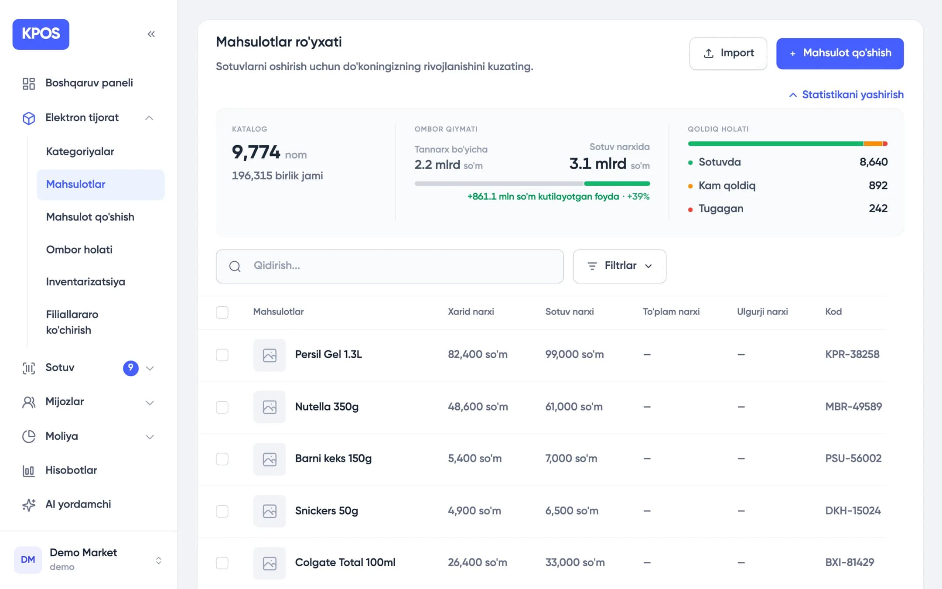Check the Colgate Total 100ml row checkbox

click(222, 563)
